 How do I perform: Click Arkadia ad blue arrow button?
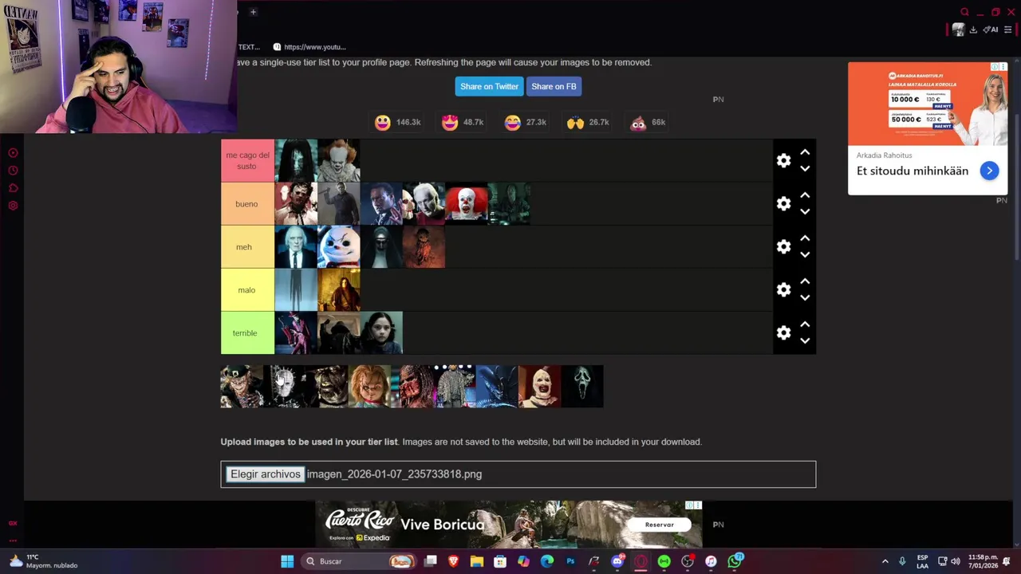pos(989,171)
